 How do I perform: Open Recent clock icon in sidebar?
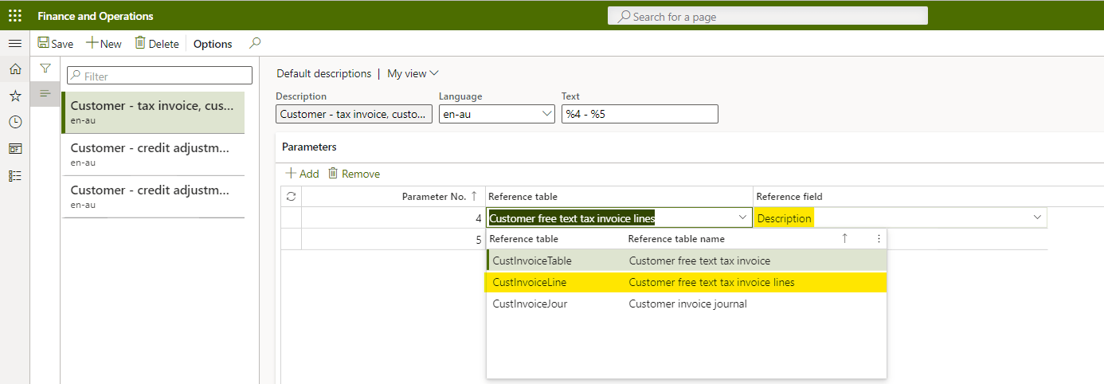click(15, 122)
